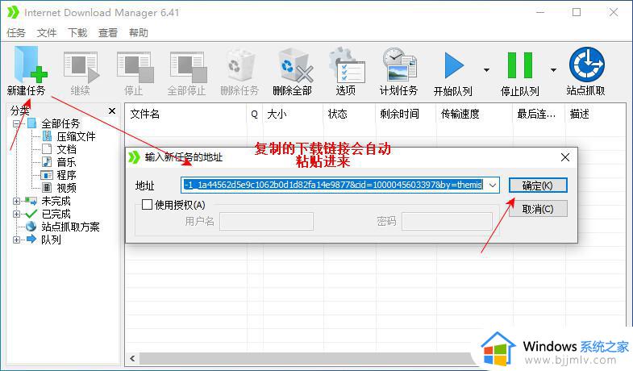Open 选项 (Options) from the toolbar

347,65
